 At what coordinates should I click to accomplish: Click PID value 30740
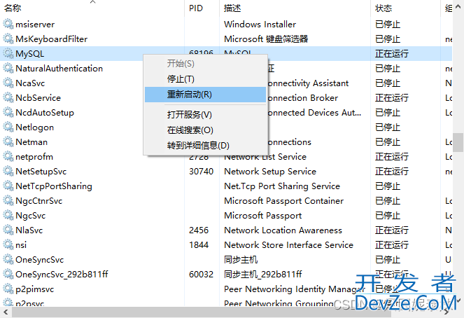pos(202,172)
